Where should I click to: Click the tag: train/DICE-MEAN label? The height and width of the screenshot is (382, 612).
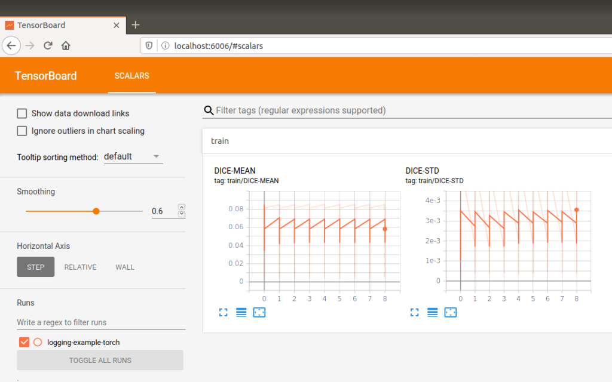coord(246,181)
